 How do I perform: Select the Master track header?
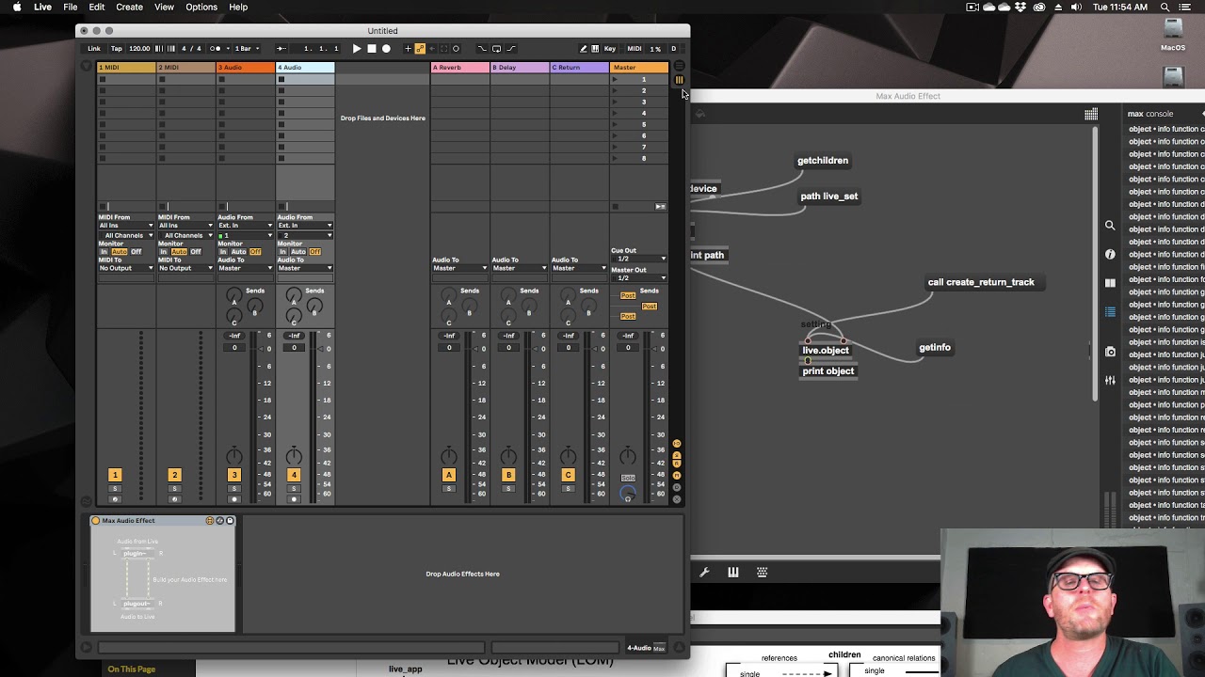639,68
